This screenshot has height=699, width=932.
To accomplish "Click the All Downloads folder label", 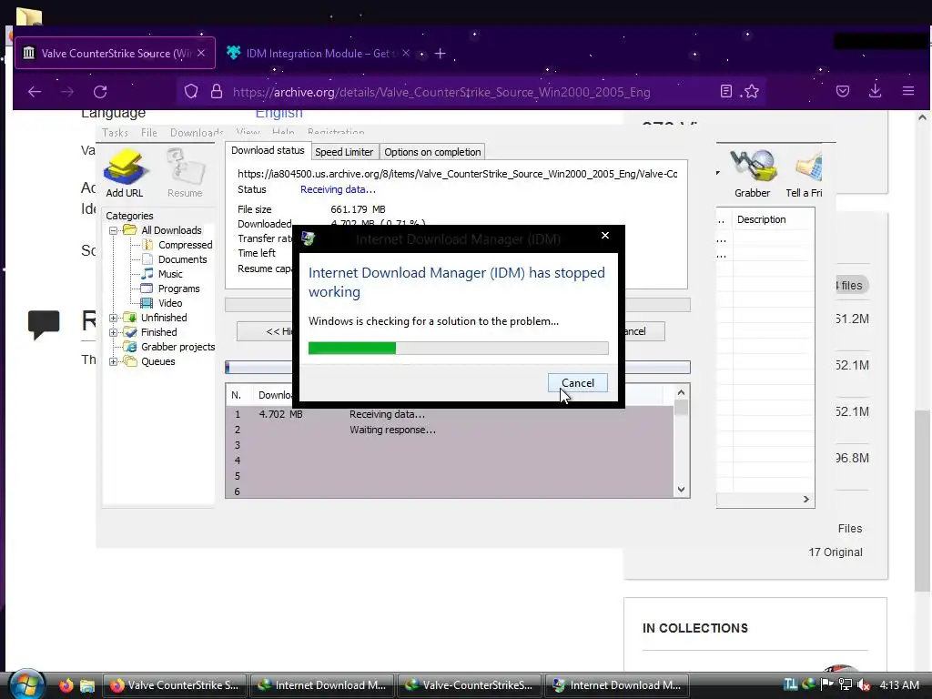I will 171,230.
